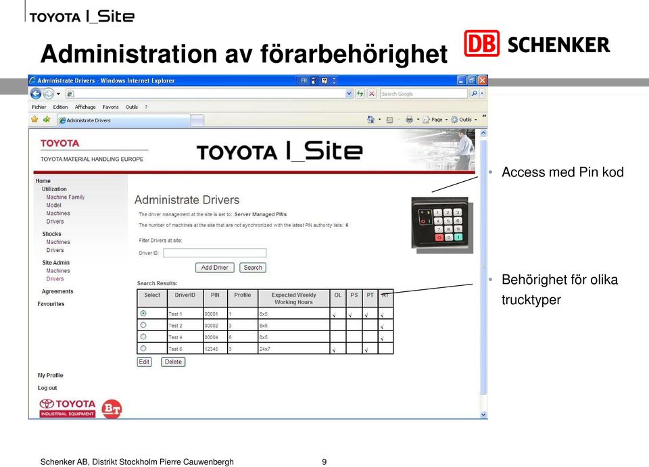
Task: Click the vertical scrollbar thumb
Action: point(483,267)
